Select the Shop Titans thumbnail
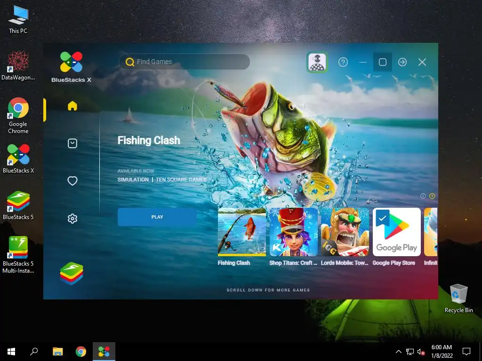482x361 pixels. (294, 232)
